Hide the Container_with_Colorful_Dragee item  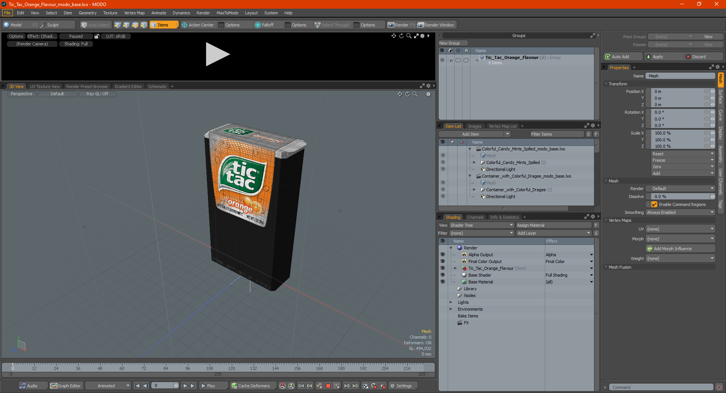(442, 190)
